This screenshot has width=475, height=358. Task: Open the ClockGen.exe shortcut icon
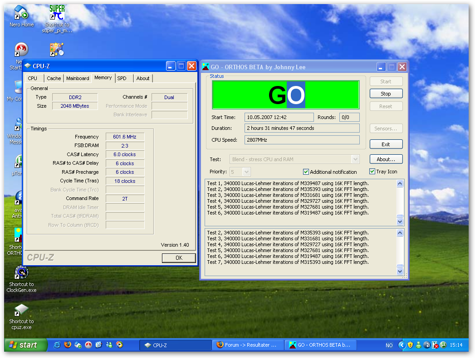click(21, 272)
